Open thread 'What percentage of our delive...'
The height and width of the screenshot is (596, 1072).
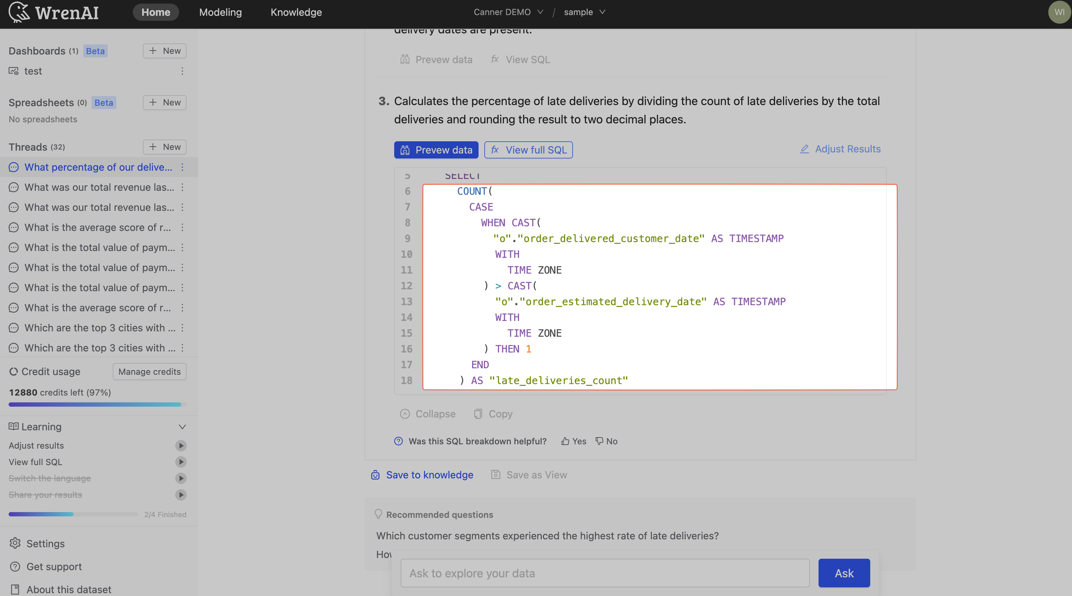[x=98, y=167]
